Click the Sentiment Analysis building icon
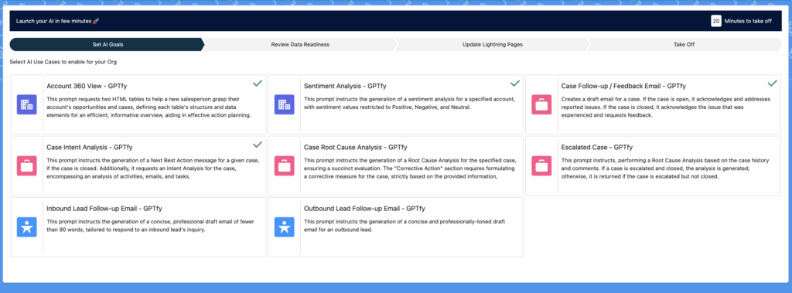 point(285,104)
